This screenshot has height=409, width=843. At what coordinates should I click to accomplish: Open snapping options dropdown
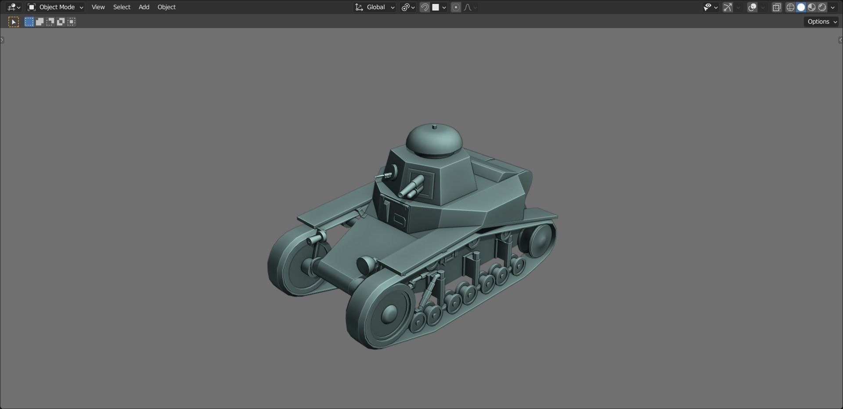pos(439,7)
